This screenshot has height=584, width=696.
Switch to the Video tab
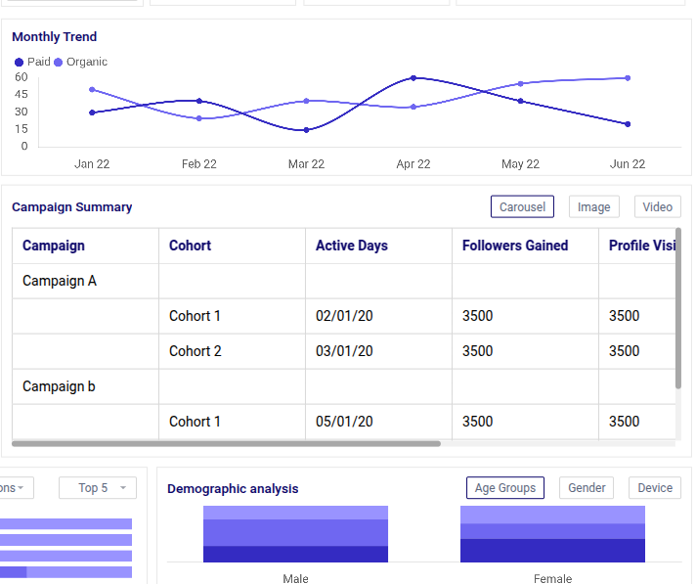pos(657,206)
